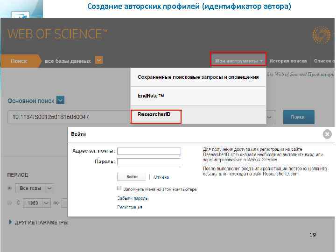Select the Все годы radio button
This screenshot has height=252, width=336.
(9, 189)
